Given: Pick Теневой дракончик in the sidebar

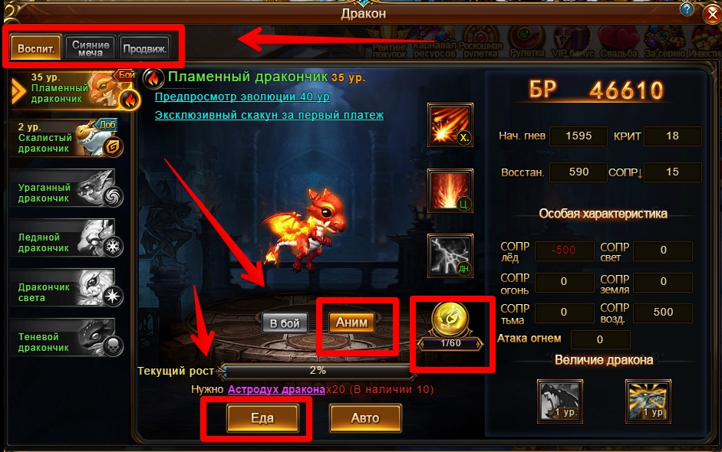Looking at the screenshot, I should (x=66, y=342).
